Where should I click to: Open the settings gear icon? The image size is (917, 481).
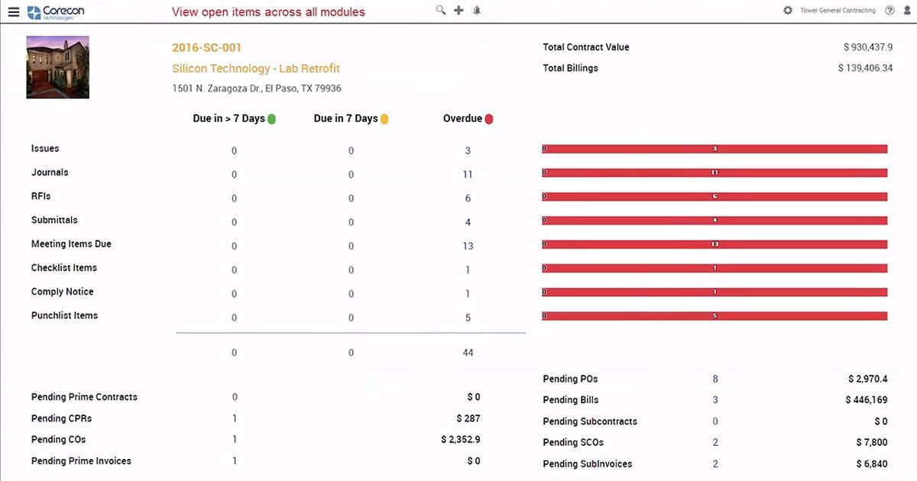(788, 11)
